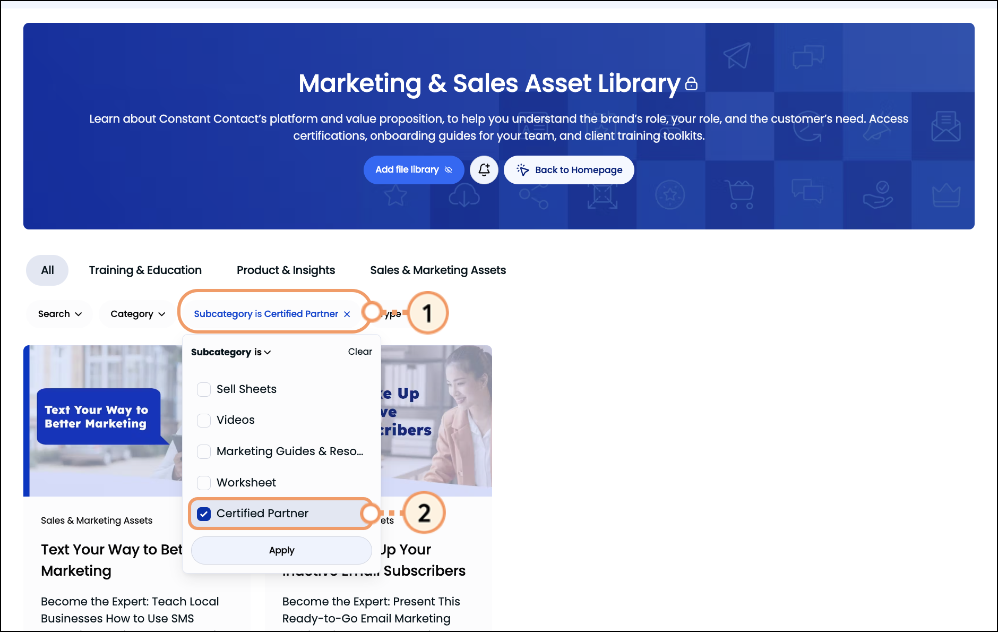Image resolution: width=998 pixels, height=632 pixels.
Task: Click 'Become the Expert: Teach Local' description
Action: coord(130,602)
